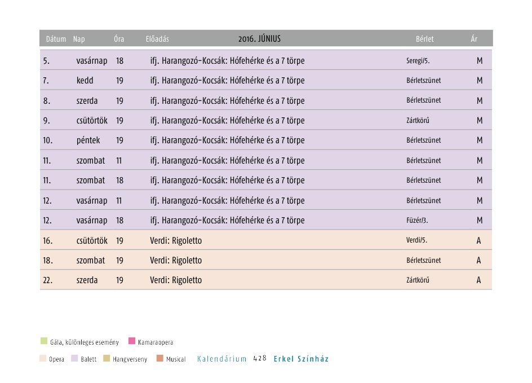Click the Előadás column header

point(157,39)
